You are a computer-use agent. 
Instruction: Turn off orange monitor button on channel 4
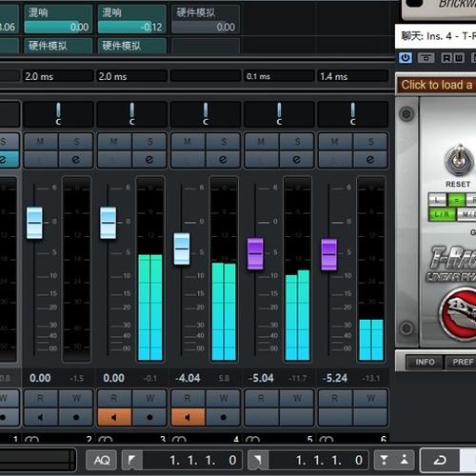coord(188,417)
